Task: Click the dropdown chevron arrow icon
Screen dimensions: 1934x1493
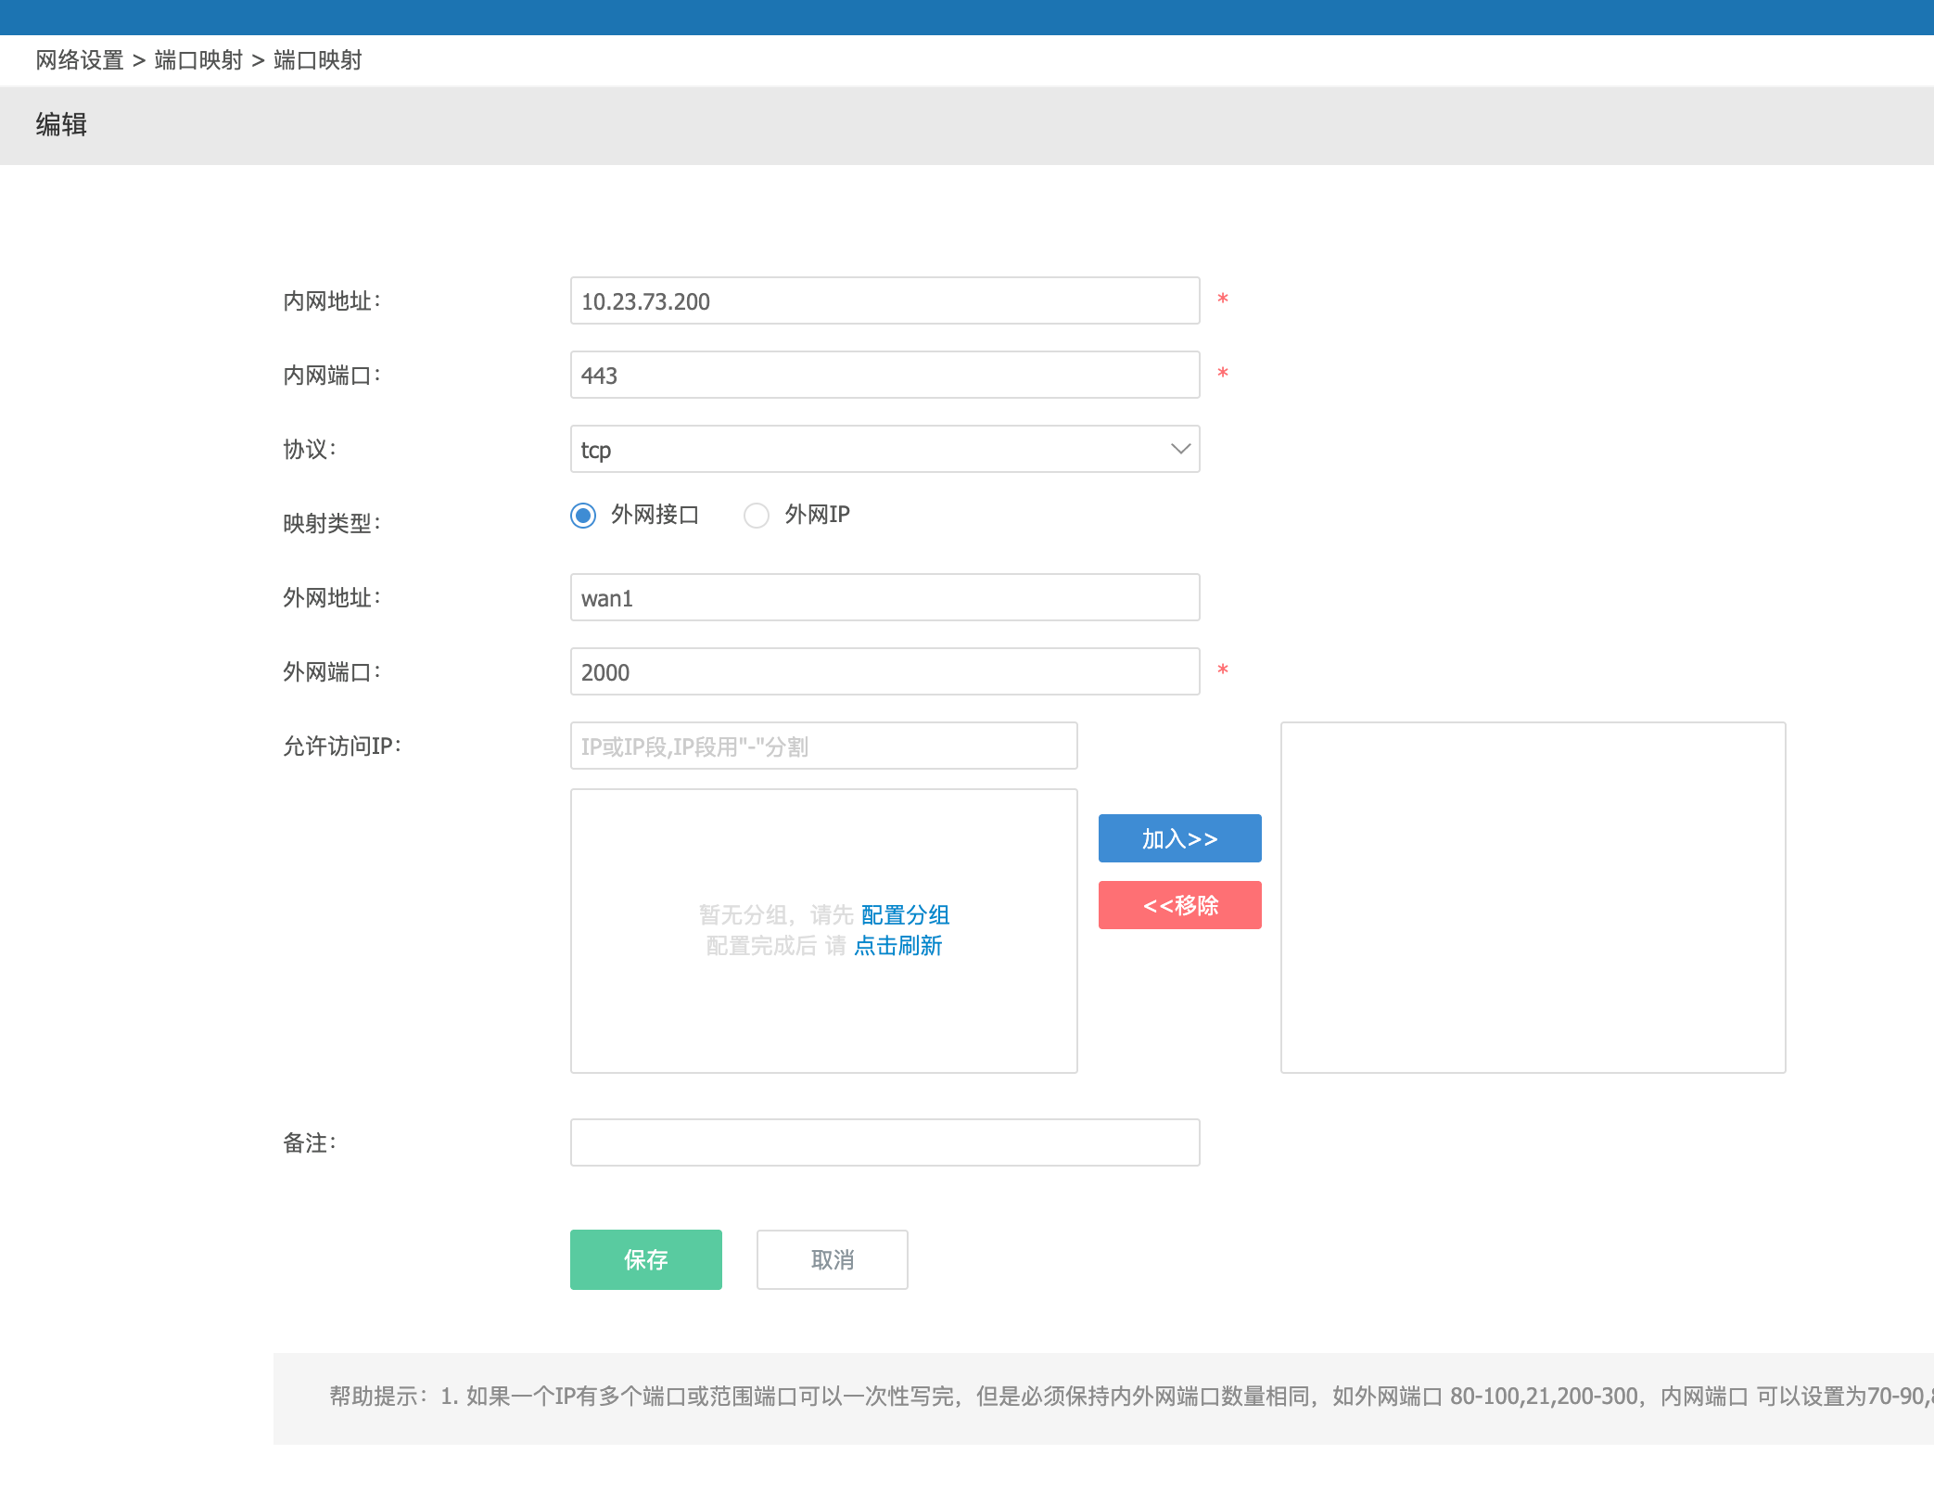Action: (1180, 450)
